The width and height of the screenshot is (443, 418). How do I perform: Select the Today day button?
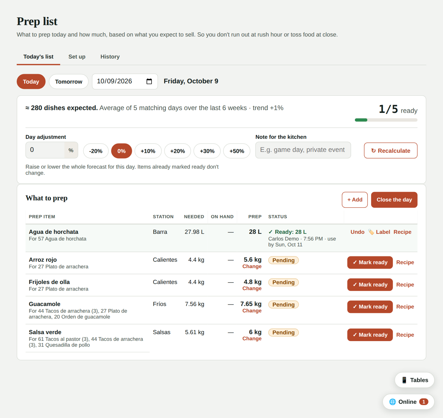click(x=31, y=82)
